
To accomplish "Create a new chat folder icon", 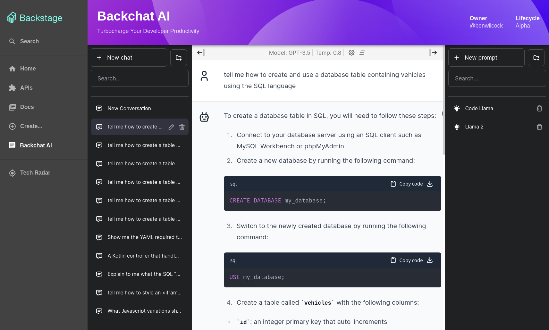I will 179,58.
